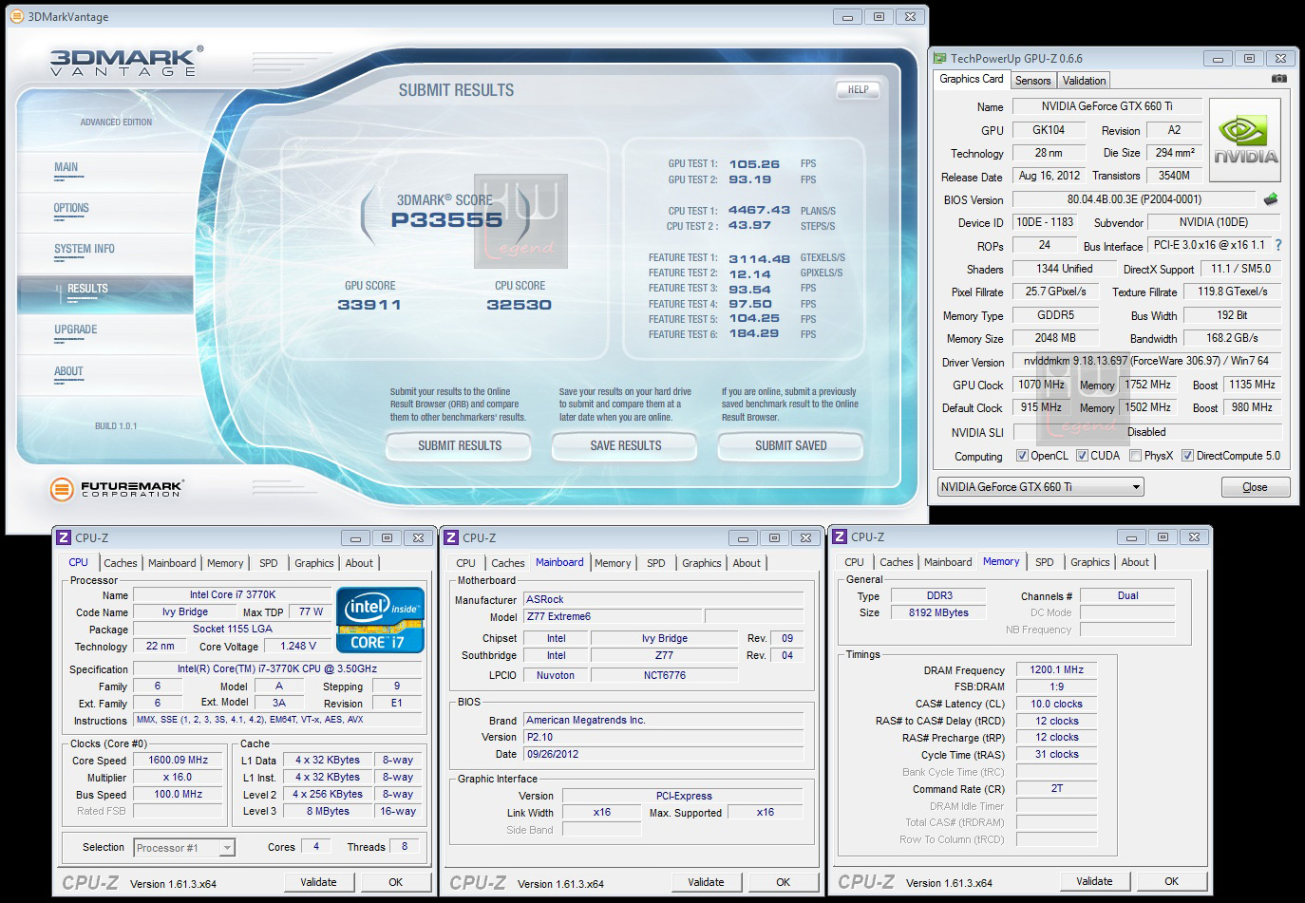Open CPU tab in right CPU-Z window
1305x903 pixels.
coord(854,562)
